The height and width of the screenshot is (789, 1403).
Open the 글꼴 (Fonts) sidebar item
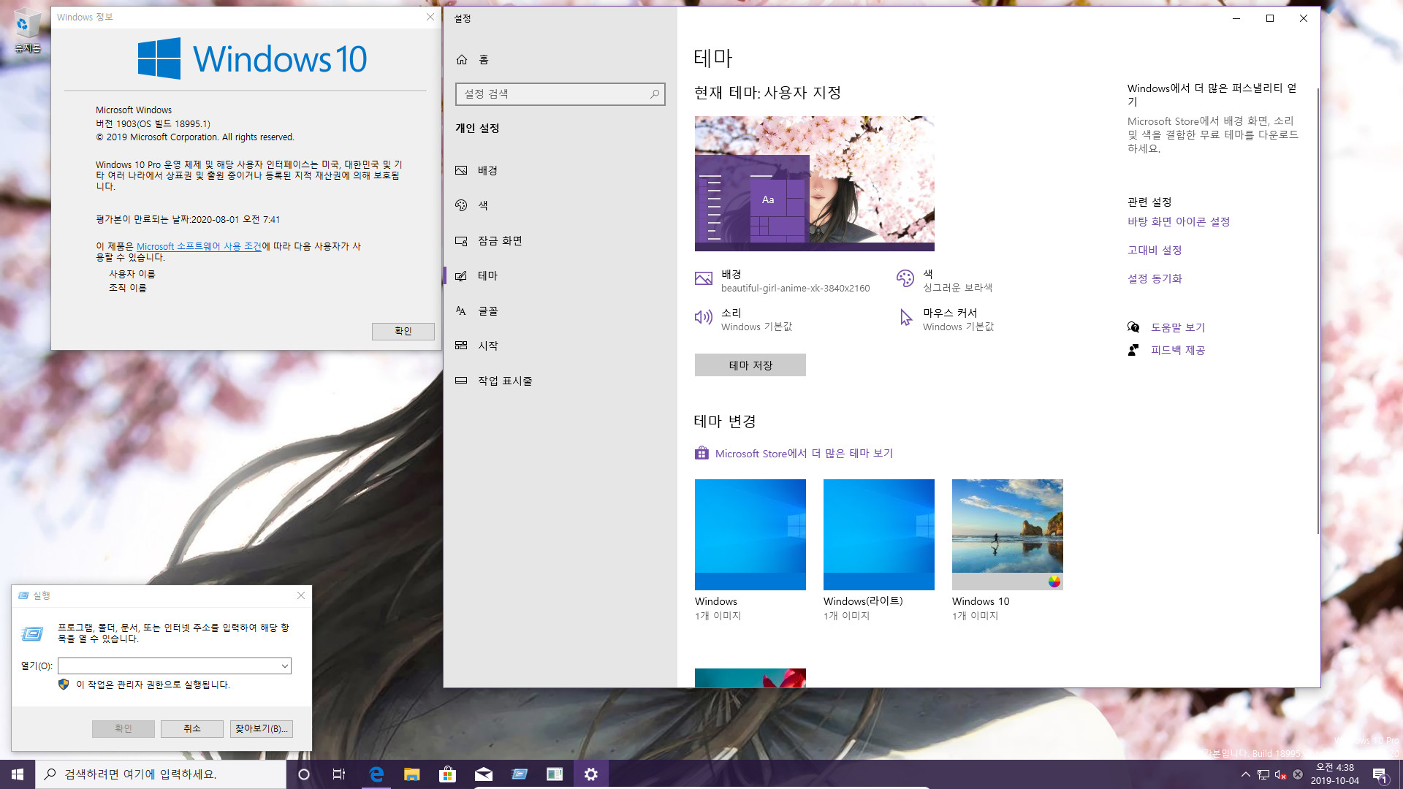click(560, 310)
